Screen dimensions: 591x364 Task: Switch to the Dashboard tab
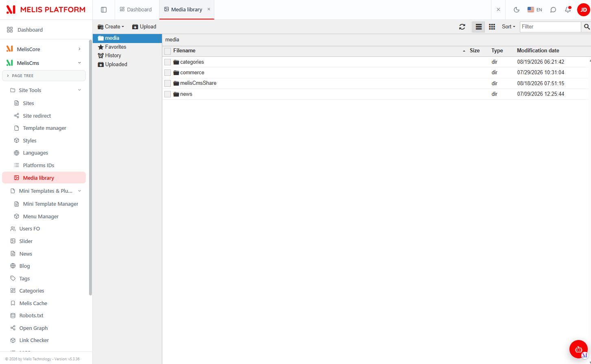[x=136, y=10]
